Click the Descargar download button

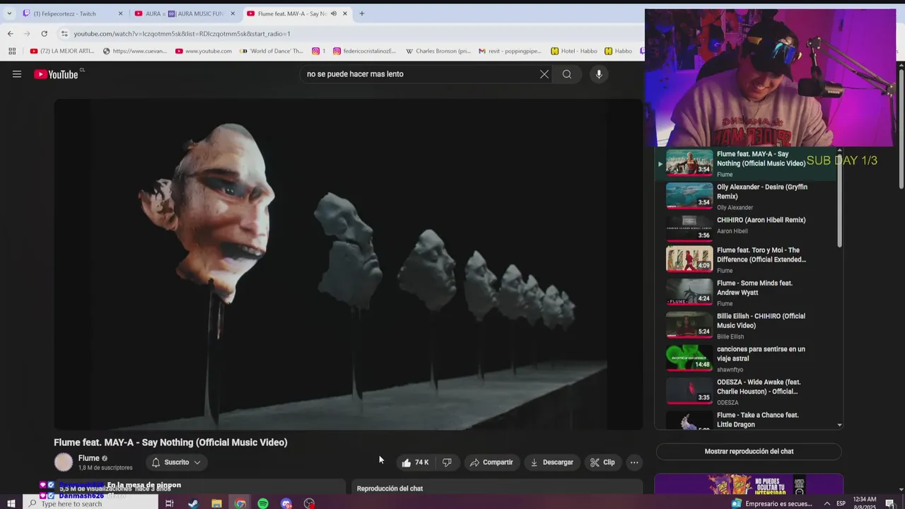click(x=551, y=462)
